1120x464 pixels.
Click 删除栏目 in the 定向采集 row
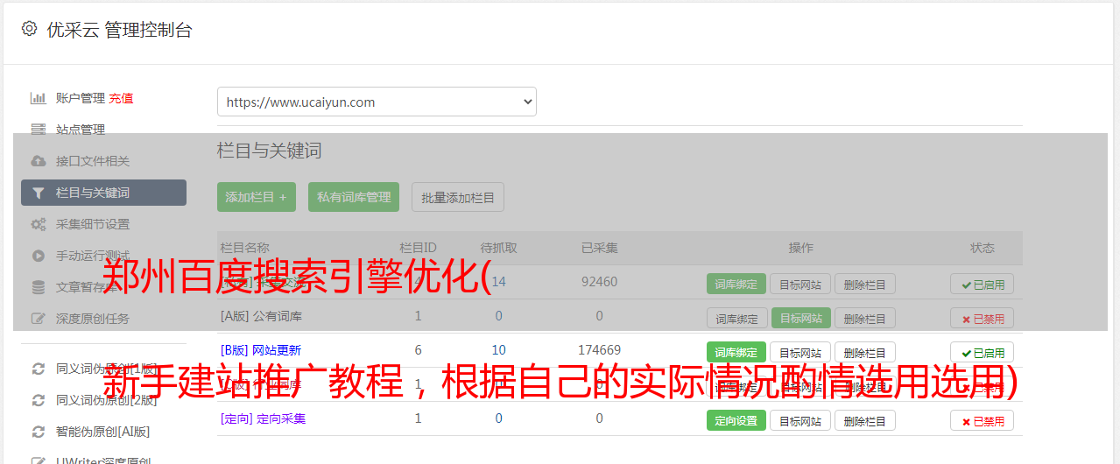(864, 420)
